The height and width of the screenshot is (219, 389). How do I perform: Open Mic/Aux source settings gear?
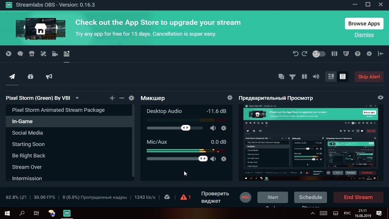point(224,159)
